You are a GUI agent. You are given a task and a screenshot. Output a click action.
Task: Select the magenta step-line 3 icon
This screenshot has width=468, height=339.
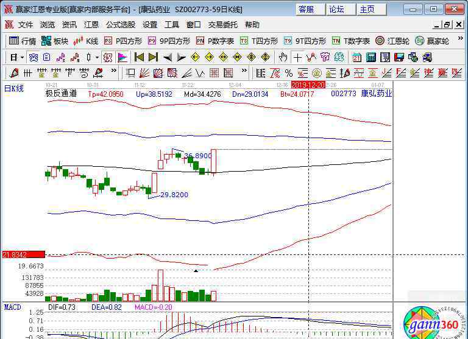point(61,57)
